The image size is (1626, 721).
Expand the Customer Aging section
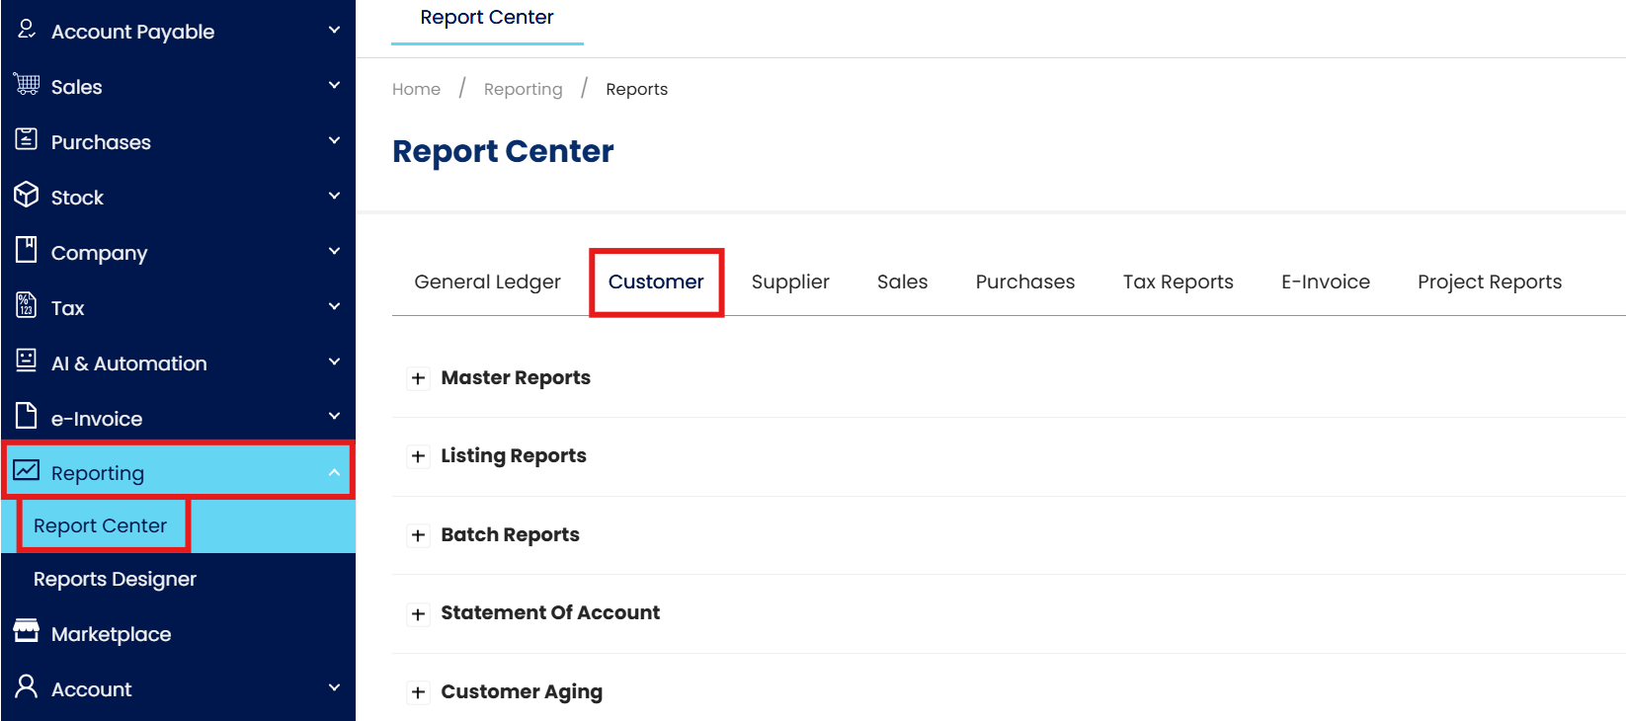click(x=419, y=692)
